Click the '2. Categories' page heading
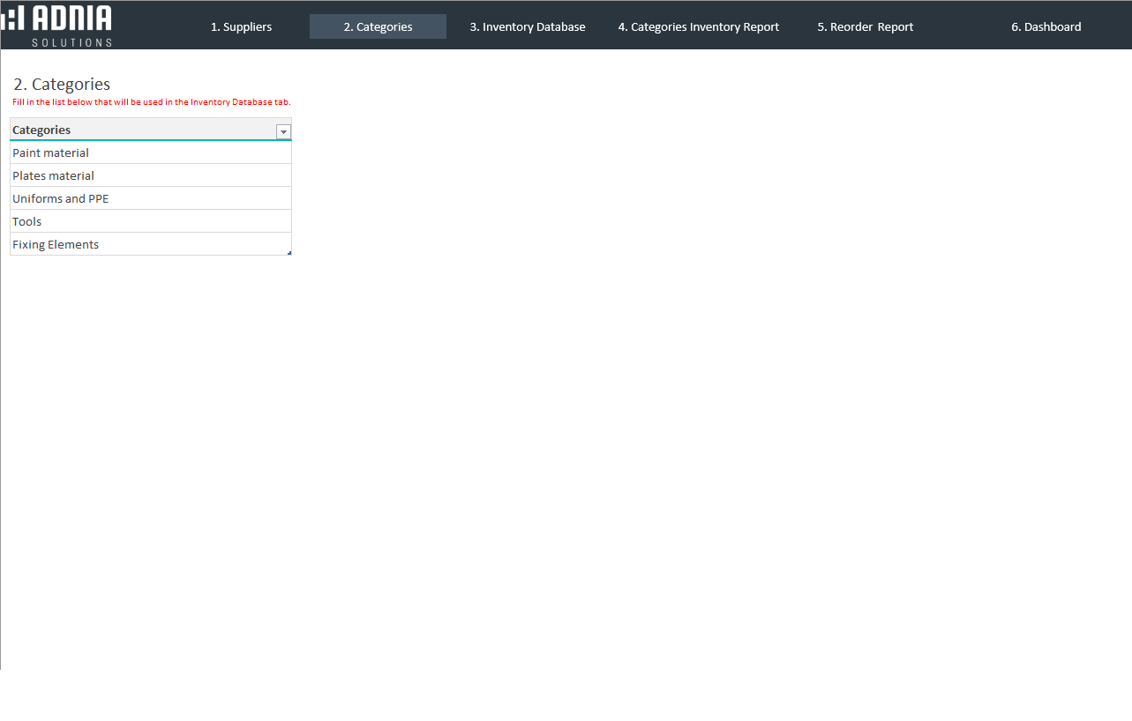Image resolution: width=1132 pixels, height=721 pixels. [62, 85]
